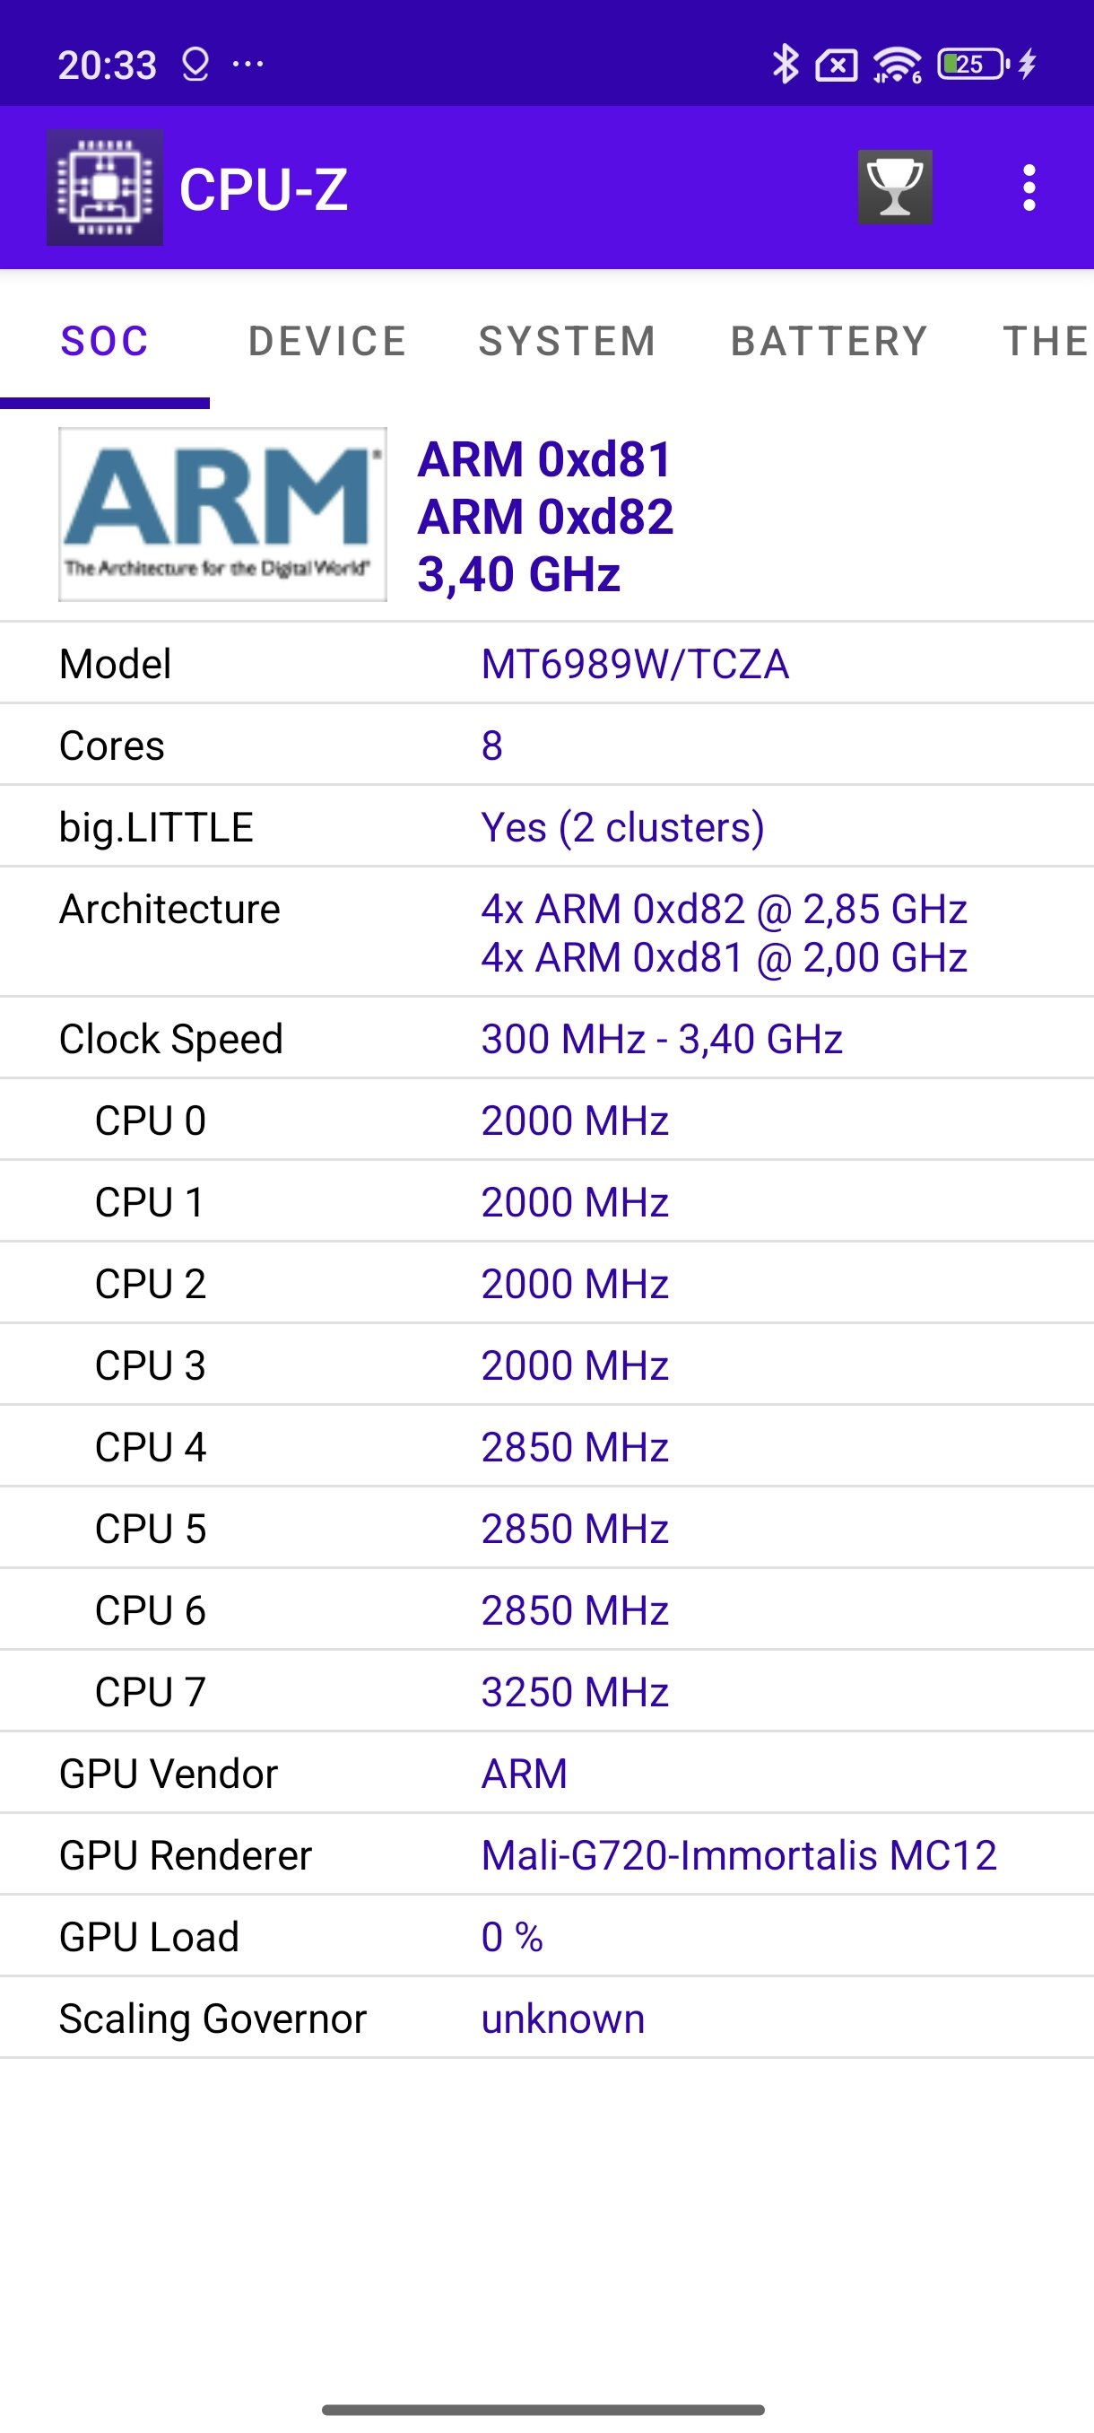Tap the Scaling Governor row
Viewport: 1094px width, 2433px height.
[546, 2019]
